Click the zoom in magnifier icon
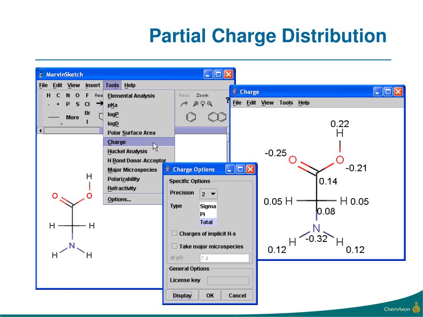This screenshot has width=423, height=317. (195, 104)
